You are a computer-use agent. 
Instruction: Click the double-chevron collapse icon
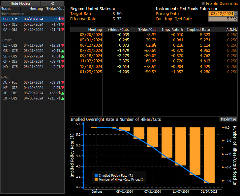tap(52, 3)
